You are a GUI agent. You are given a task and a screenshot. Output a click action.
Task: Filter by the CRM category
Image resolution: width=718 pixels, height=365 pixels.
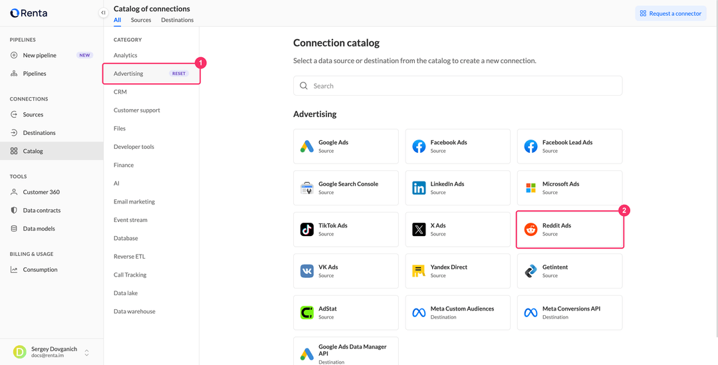point(120,92)
